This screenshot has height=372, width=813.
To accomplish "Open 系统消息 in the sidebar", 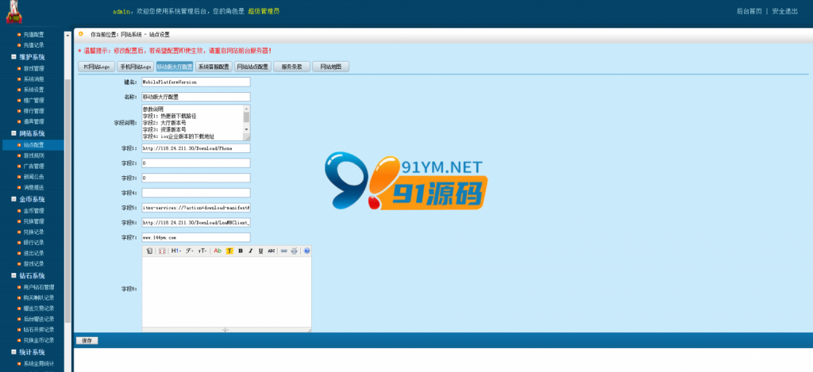I will coord(33,79).
